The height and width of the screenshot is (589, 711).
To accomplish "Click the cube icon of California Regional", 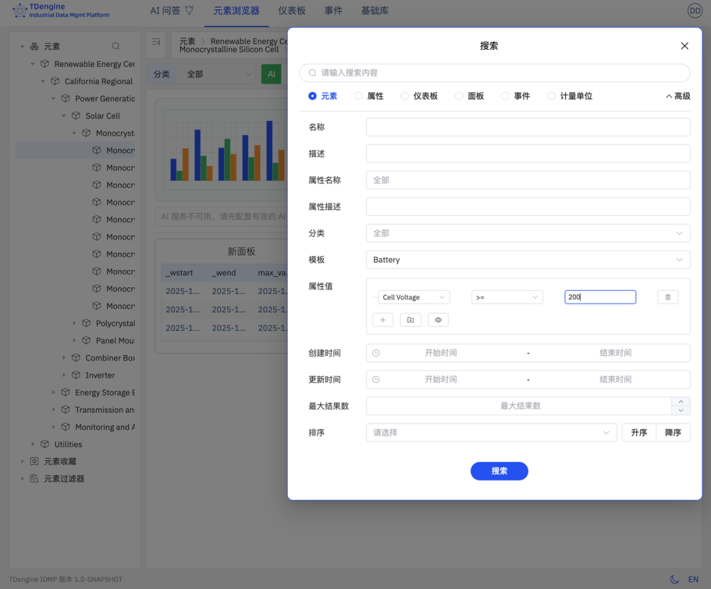I will pos(55,81).
